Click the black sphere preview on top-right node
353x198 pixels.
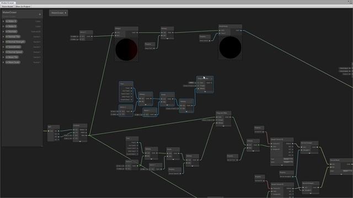point(230,48)
